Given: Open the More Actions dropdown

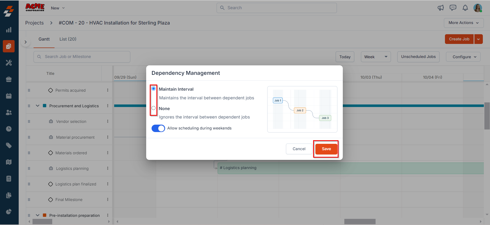Looking at the screenshot, I should click(464, 23).
